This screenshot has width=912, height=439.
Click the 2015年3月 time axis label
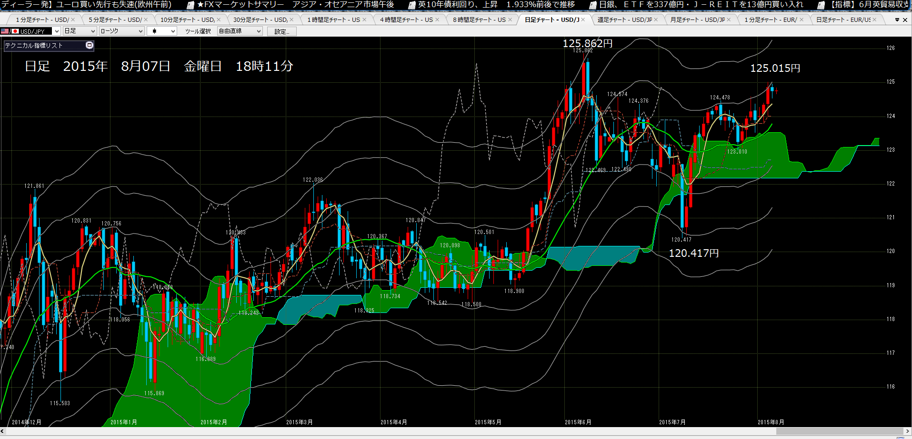(x=299, y=422)
